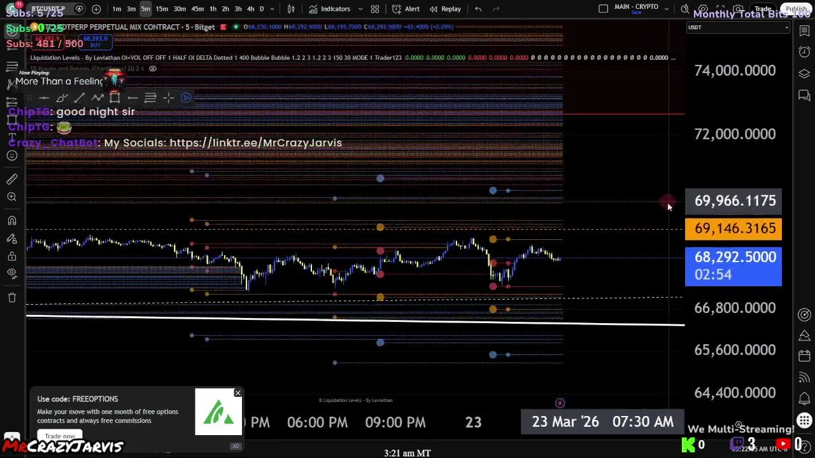Select horizontal line tool in favorites toolbar
The height and width of the screenshot is (458, 815).
click(x=44, y=97)
